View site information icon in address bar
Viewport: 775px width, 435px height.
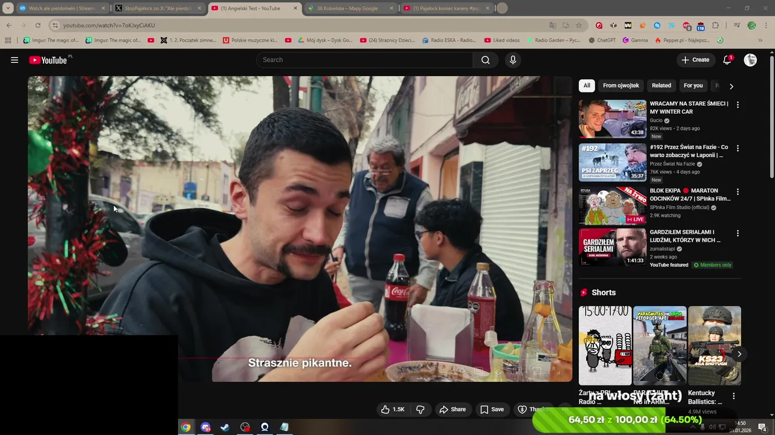pyautogui.click(x=55, y=25)
